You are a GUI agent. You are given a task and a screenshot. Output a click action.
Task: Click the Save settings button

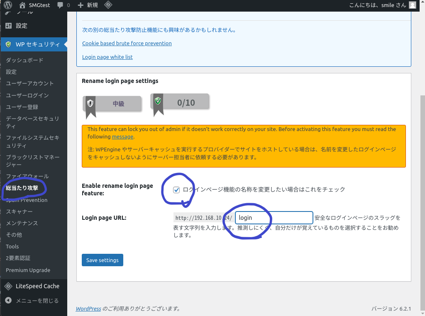tap(103, 260)
